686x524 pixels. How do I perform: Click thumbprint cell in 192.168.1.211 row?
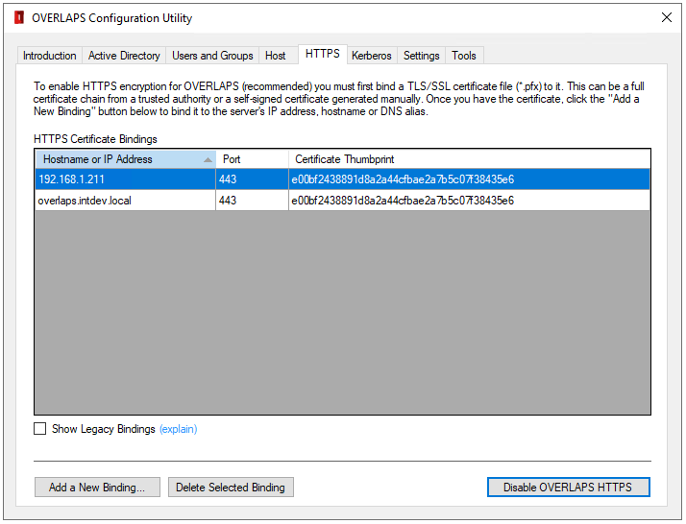click(470, 179)
